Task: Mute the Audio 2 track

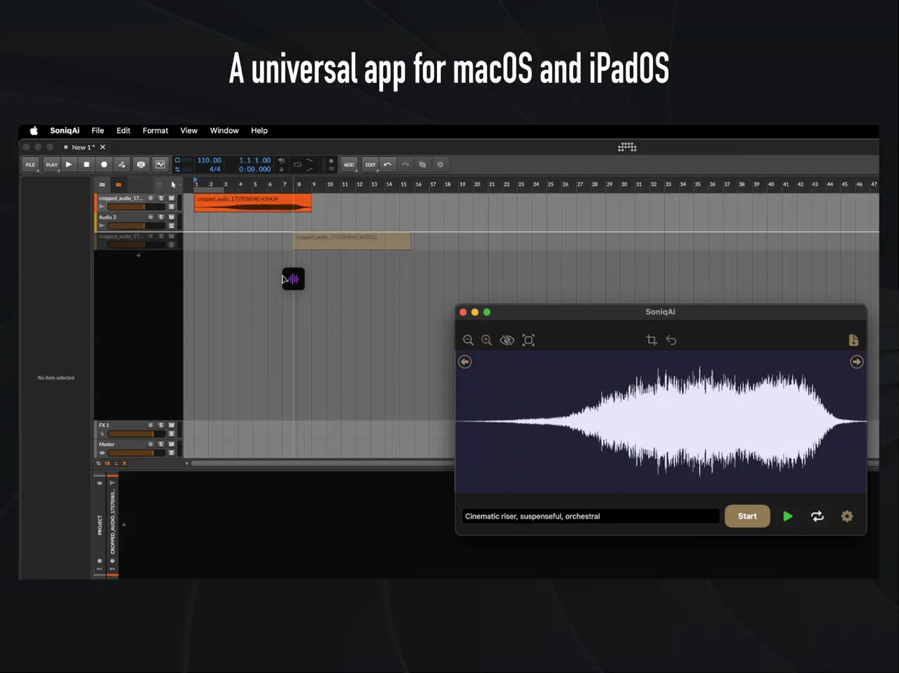Action: coord(171,217)
